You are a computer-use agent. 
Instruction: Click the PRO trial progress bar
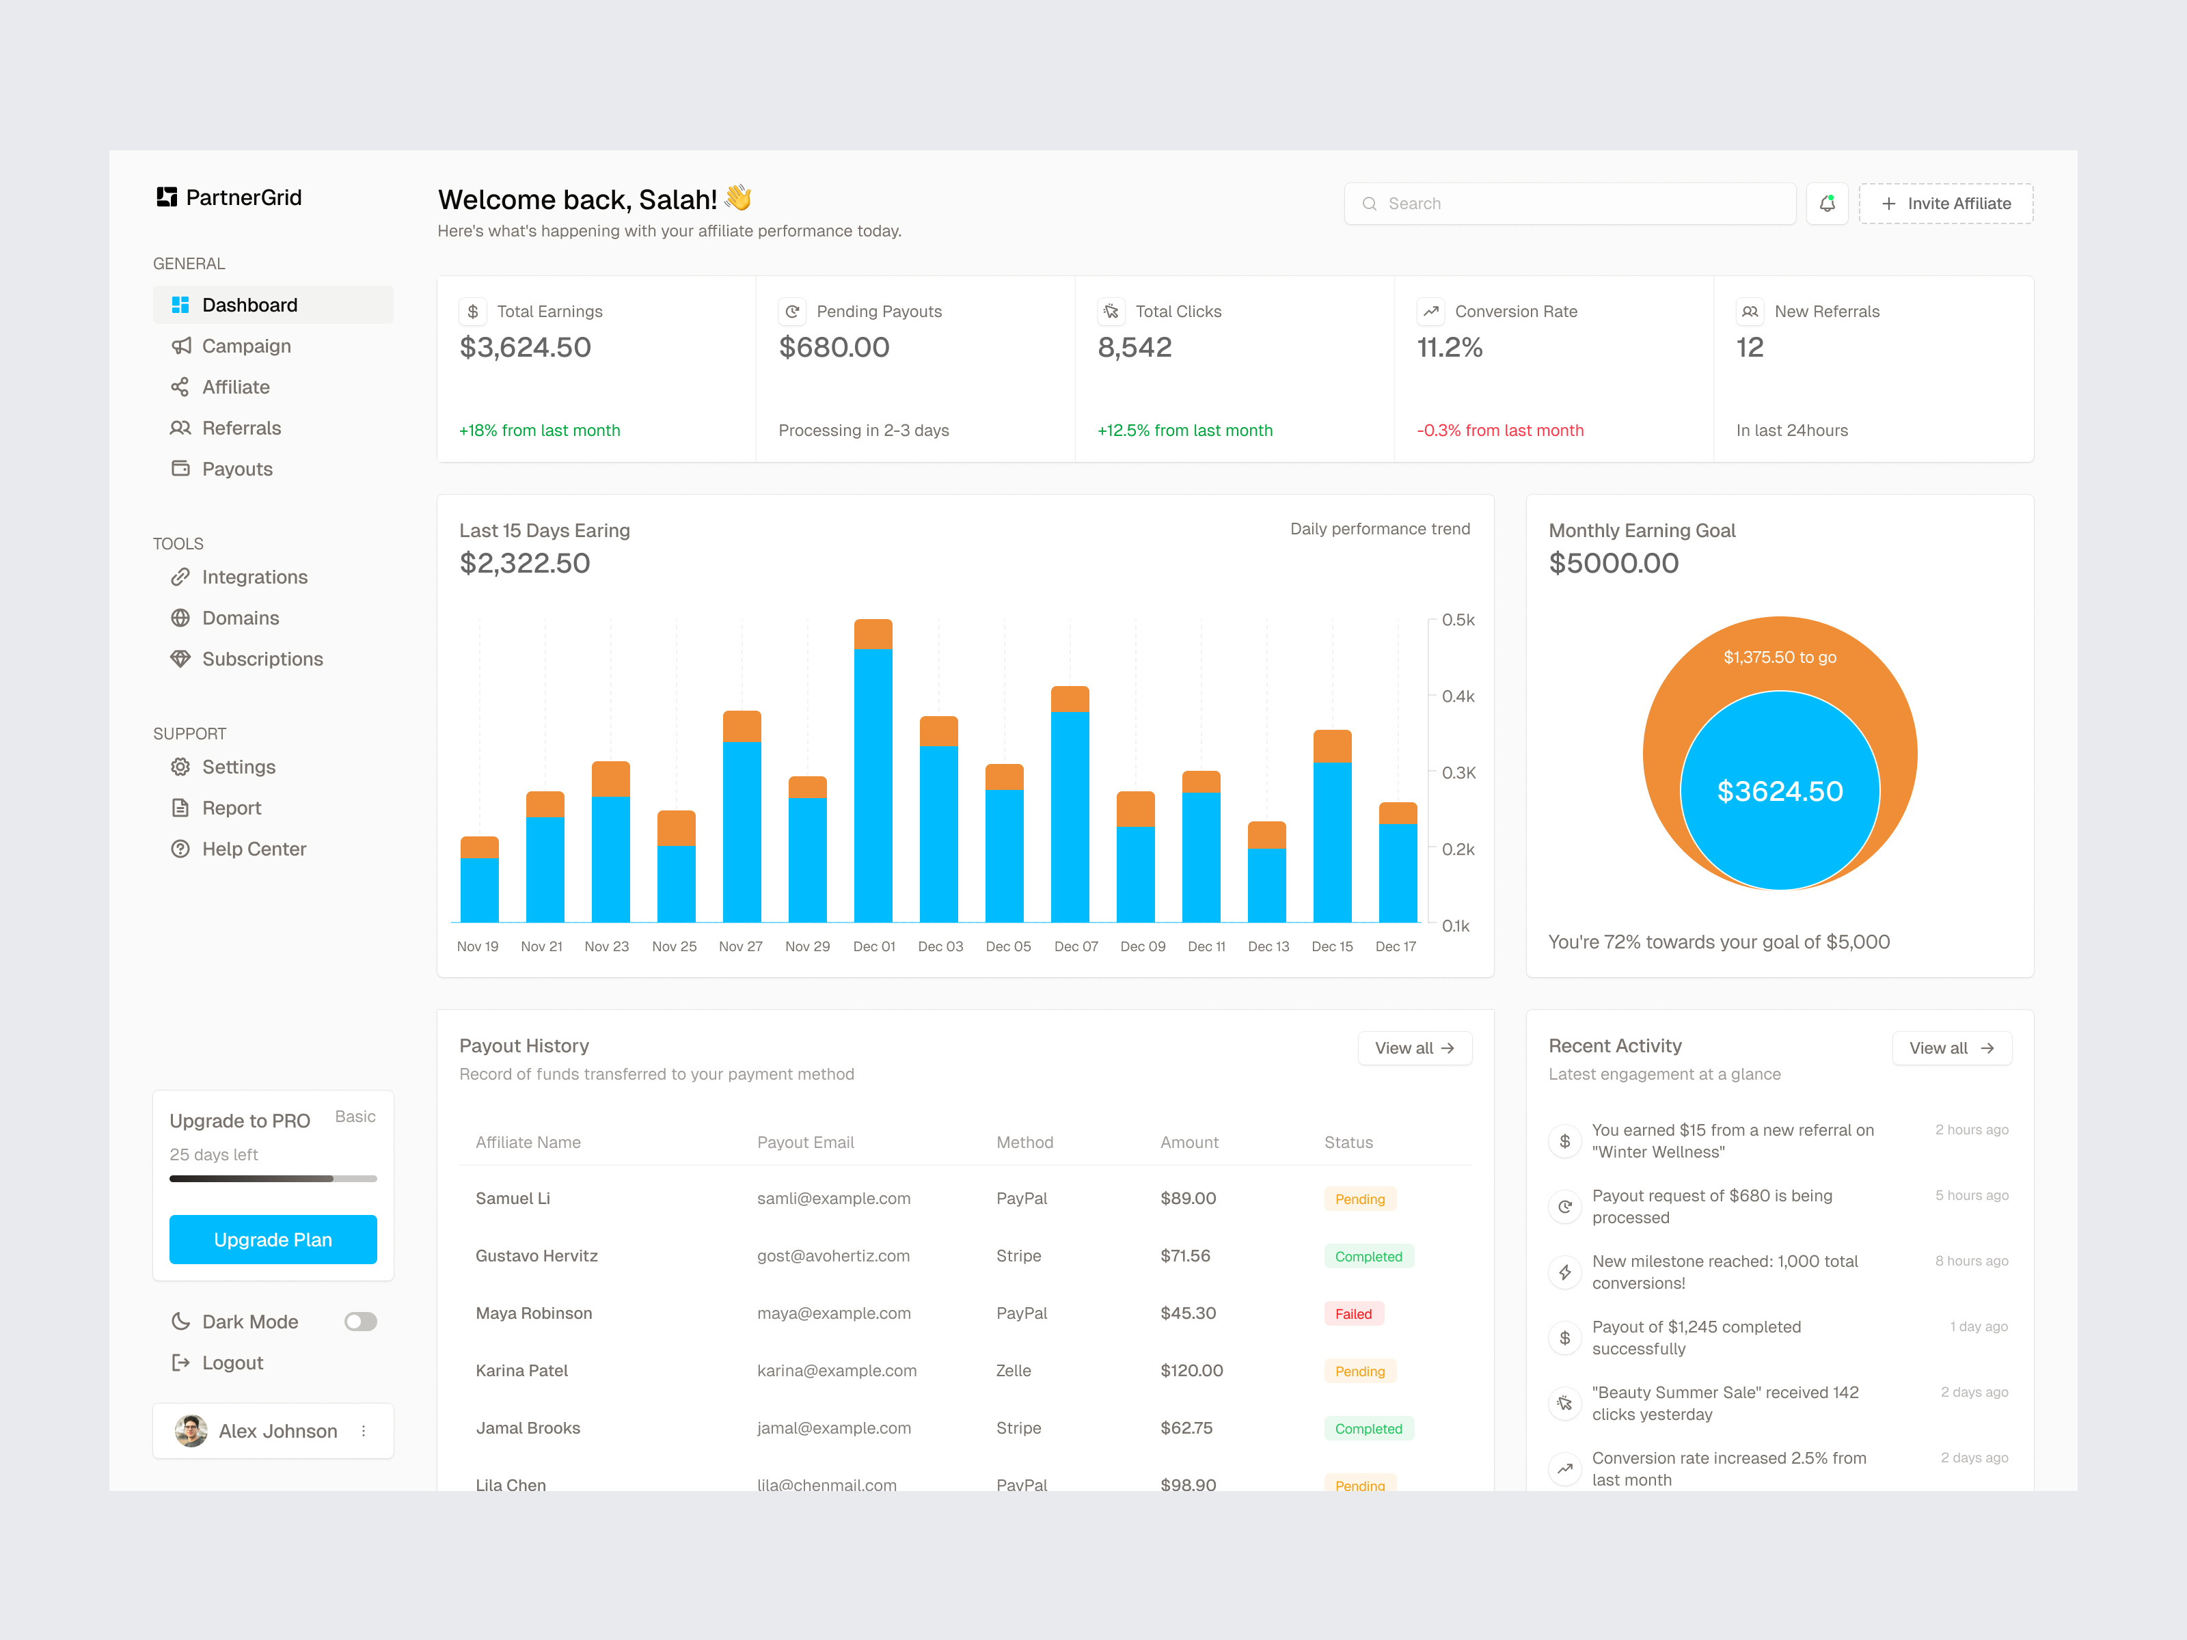point(273,1178)
